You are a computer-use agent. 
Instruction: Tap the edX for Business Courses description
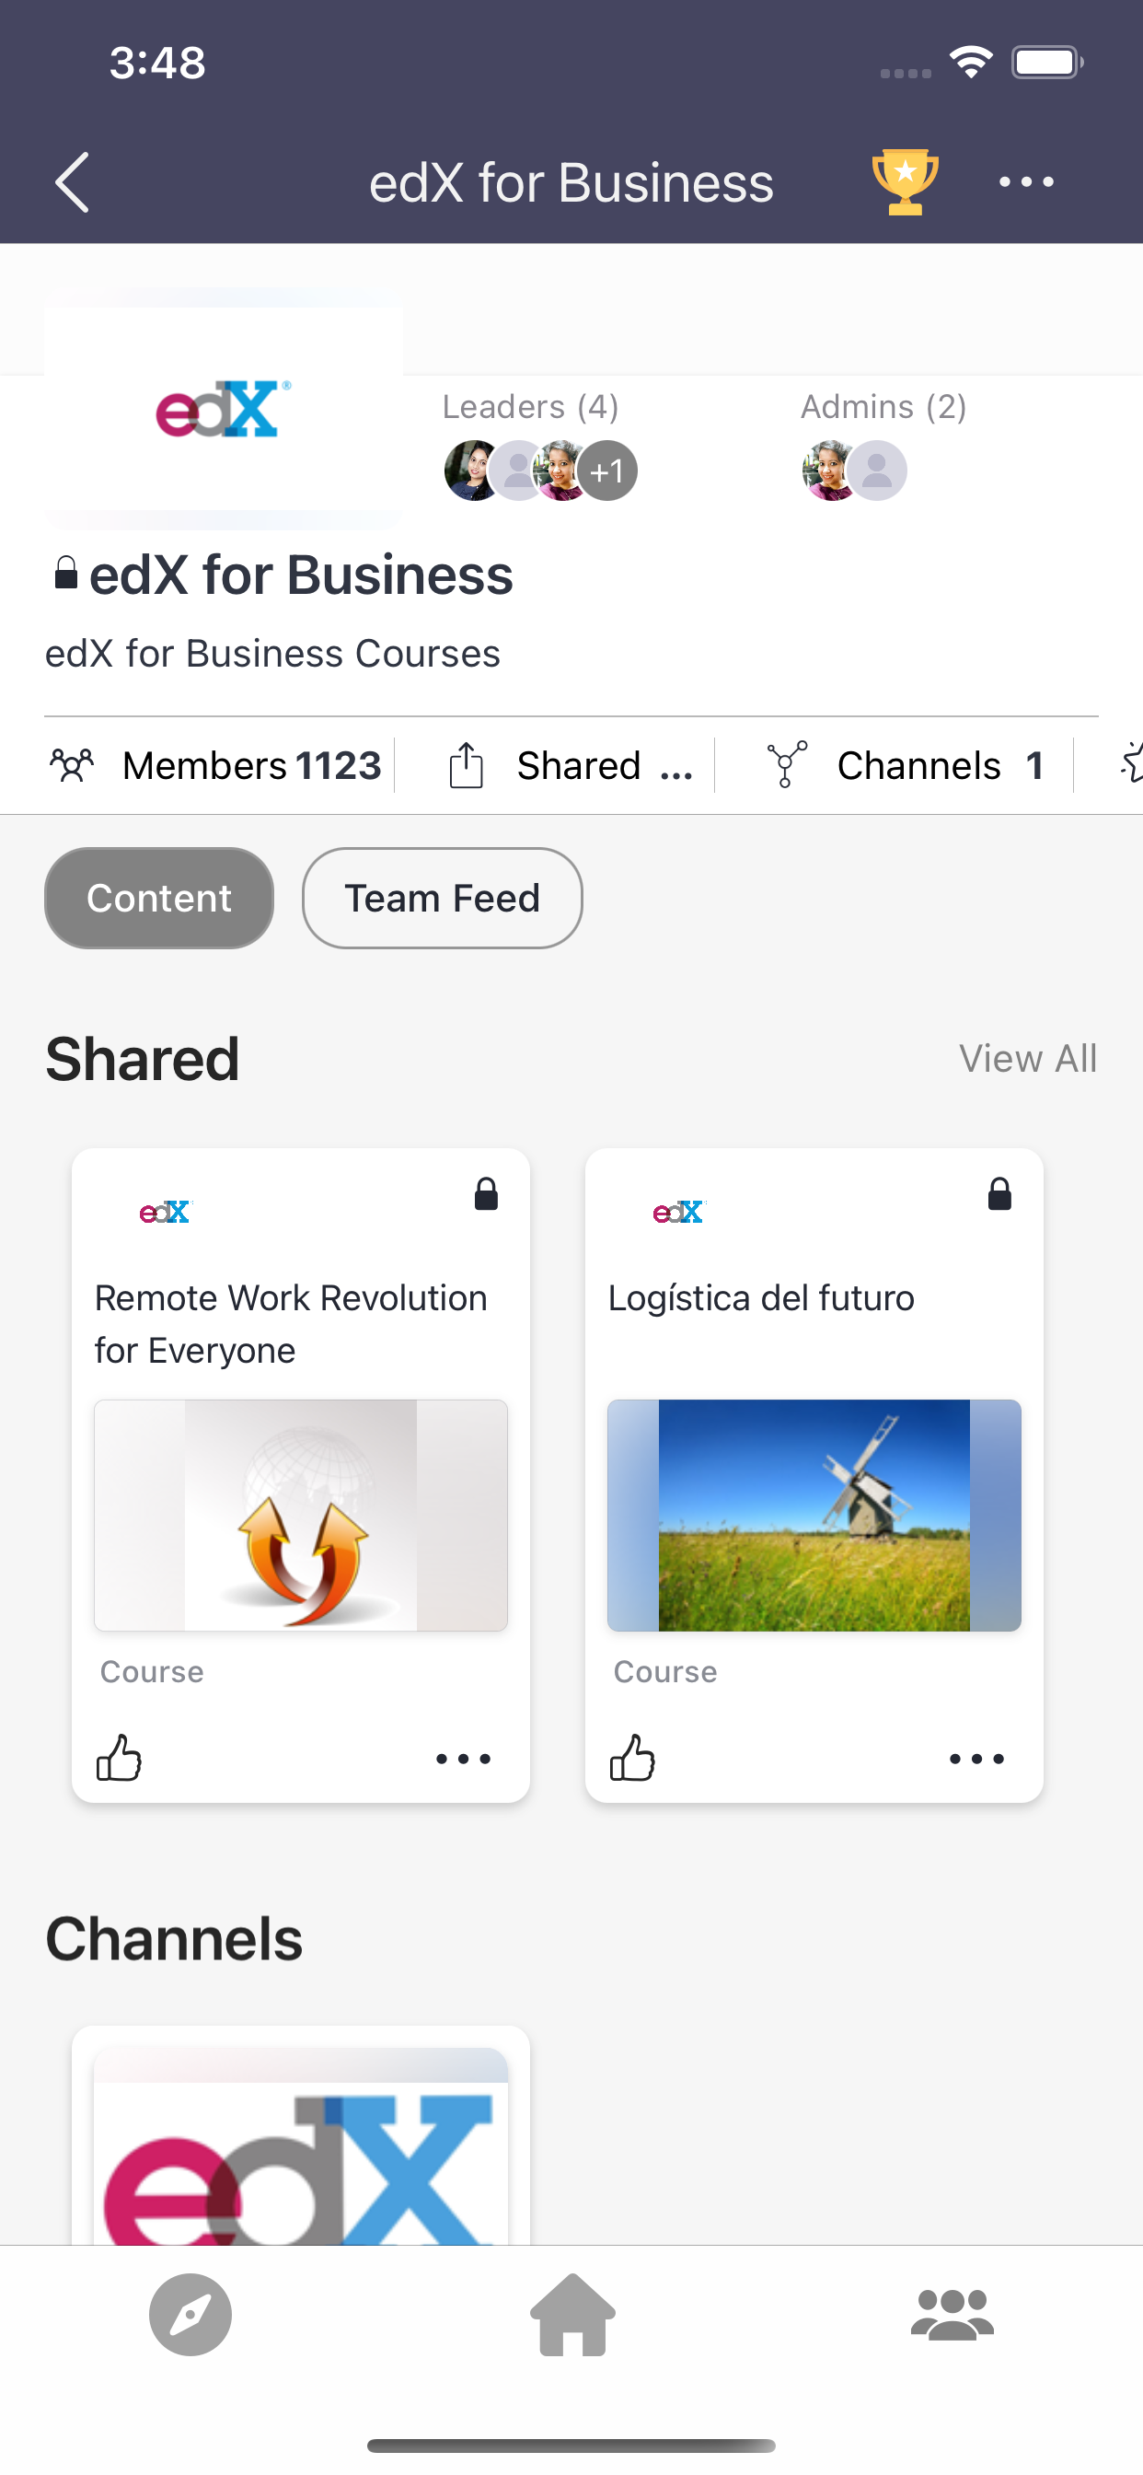point(272,654)
